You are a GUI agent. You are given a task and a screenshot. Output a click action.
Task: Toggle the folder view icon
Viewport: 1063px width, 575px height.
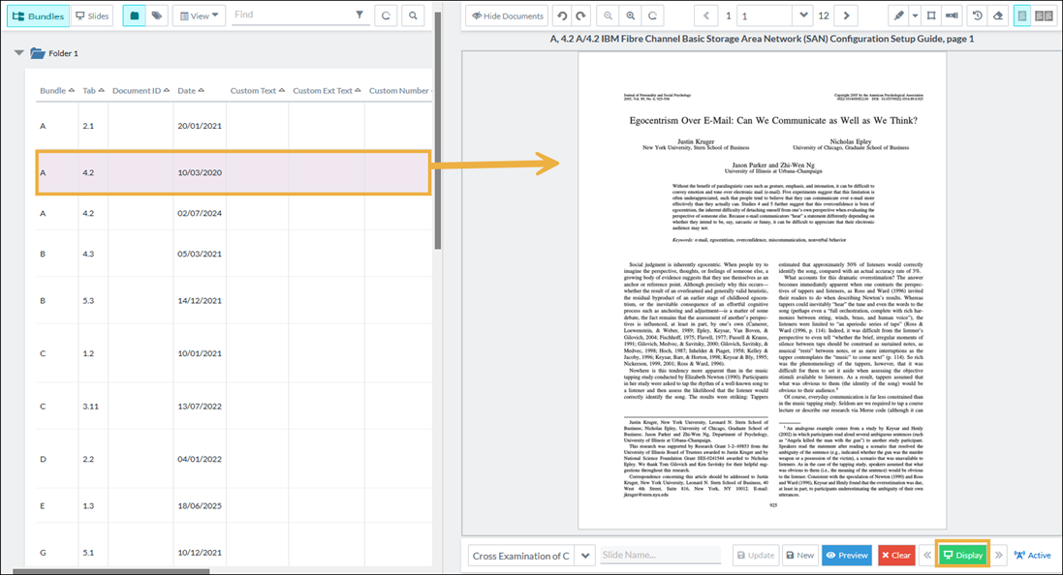click(135, 15)
